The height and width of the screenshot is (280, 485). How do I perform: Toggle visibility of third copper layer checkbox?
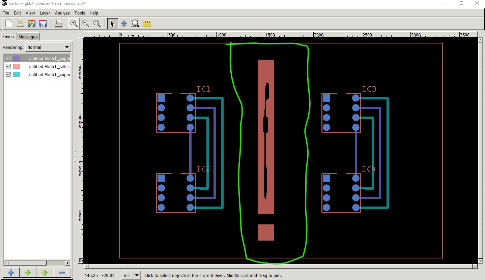pos(8,74)
